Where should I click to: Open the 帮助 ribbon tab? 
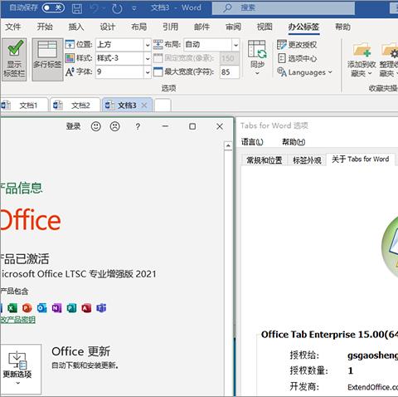coord(342,27)
